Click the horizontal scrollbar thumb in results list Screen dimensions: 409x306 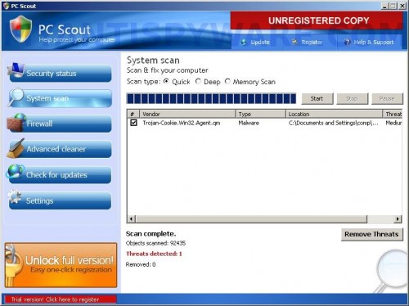[x=251, y=218]
